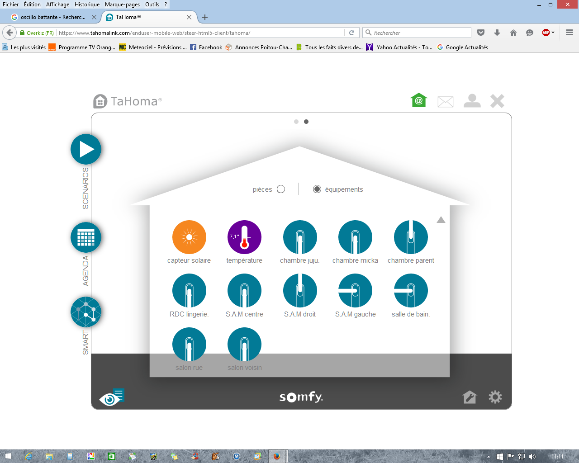579x463 pixels.
Task: Click the taskbar clock
Action: tap(558, 456)
